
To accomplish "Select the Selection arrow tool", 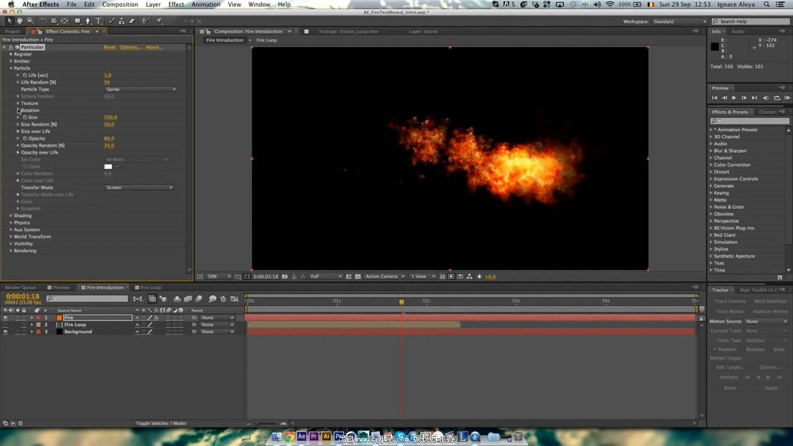I will pos(9,21).
